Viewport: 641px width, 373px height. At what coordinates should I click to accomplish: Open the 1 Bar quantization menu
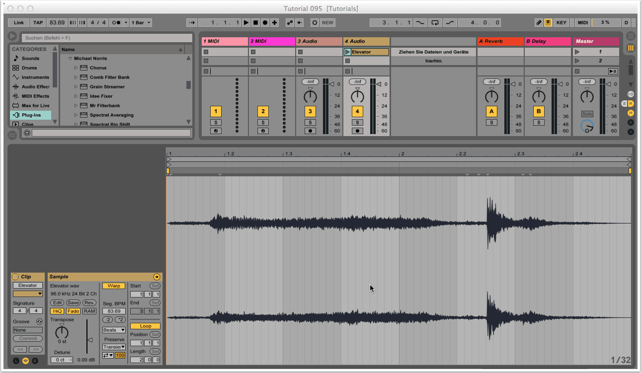tap(141, 22)
